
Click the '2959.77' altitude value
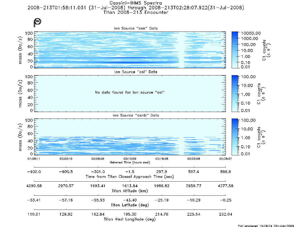tap(194, 186)
